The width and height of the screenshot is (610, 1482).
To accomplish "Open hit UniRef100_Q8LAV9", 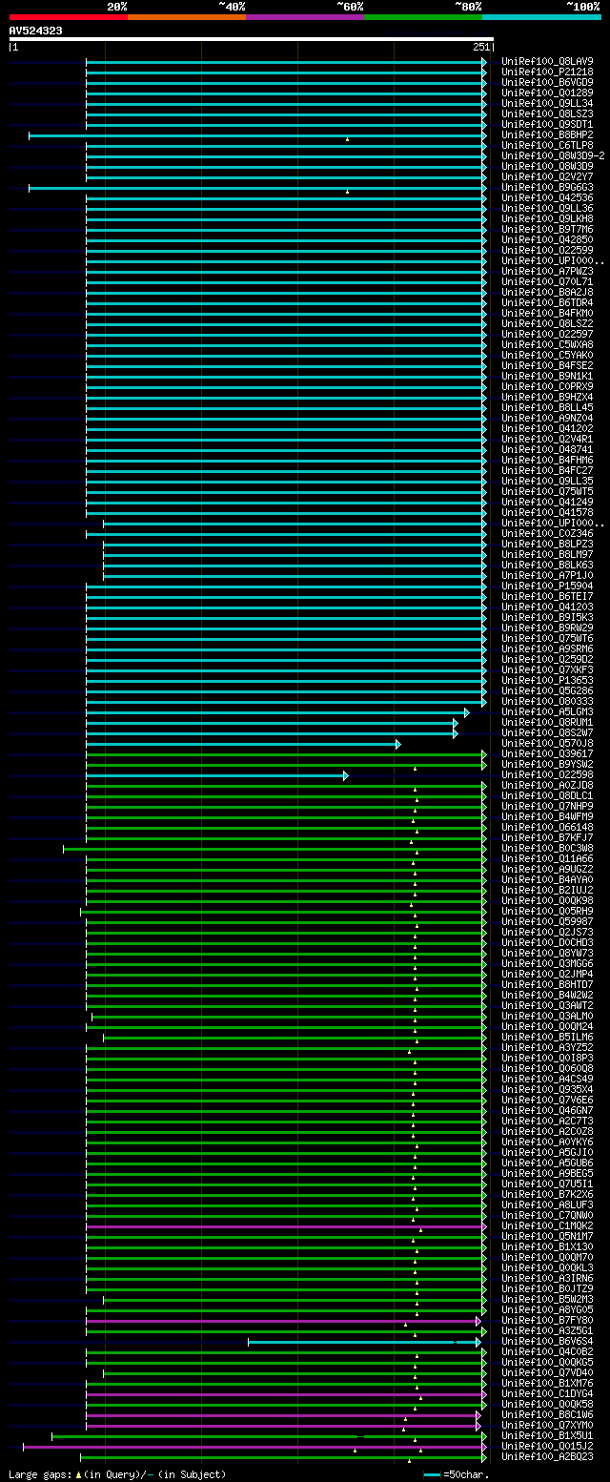I will coord(547,61).
